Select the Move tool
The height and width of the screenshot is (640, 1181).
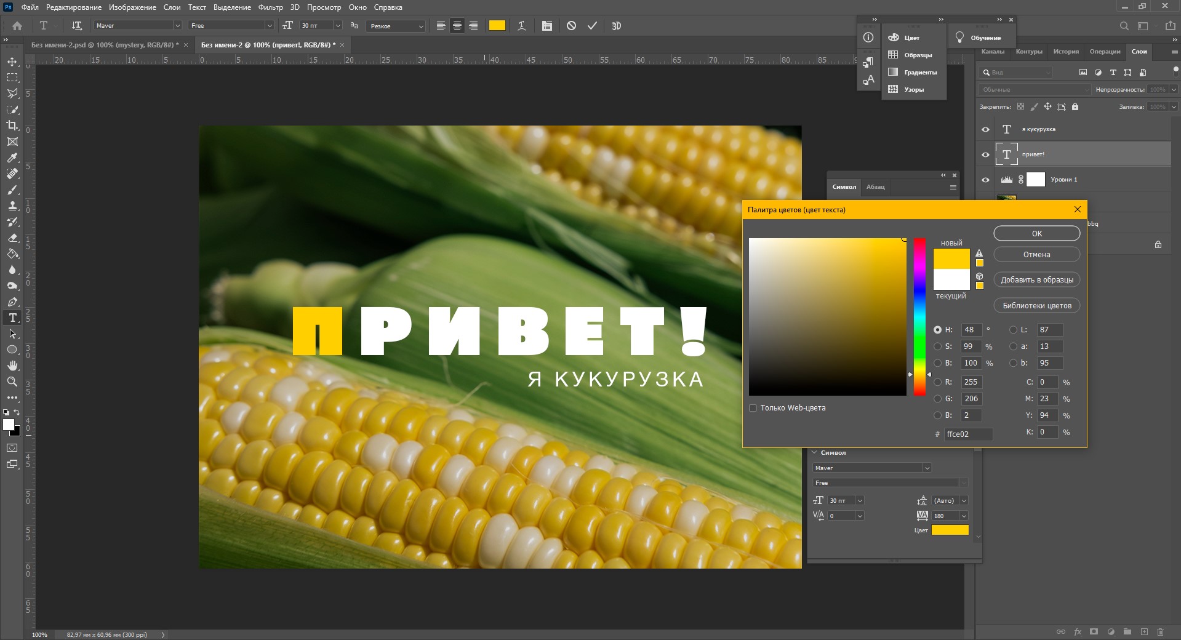[12, 62]
